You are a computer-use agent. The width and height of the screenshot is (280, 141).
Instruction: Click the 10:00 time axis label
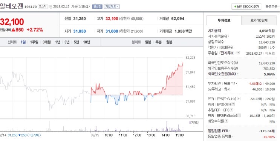[x=109, y=135]
